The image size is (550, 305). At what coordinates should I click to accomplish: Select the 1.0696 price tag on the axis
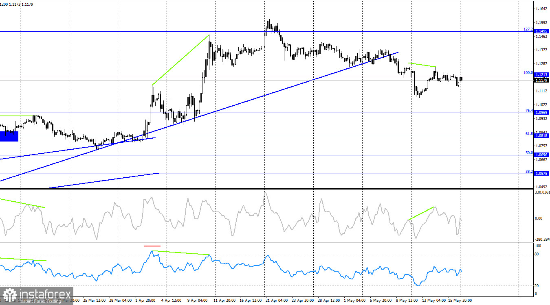point(542,155)
